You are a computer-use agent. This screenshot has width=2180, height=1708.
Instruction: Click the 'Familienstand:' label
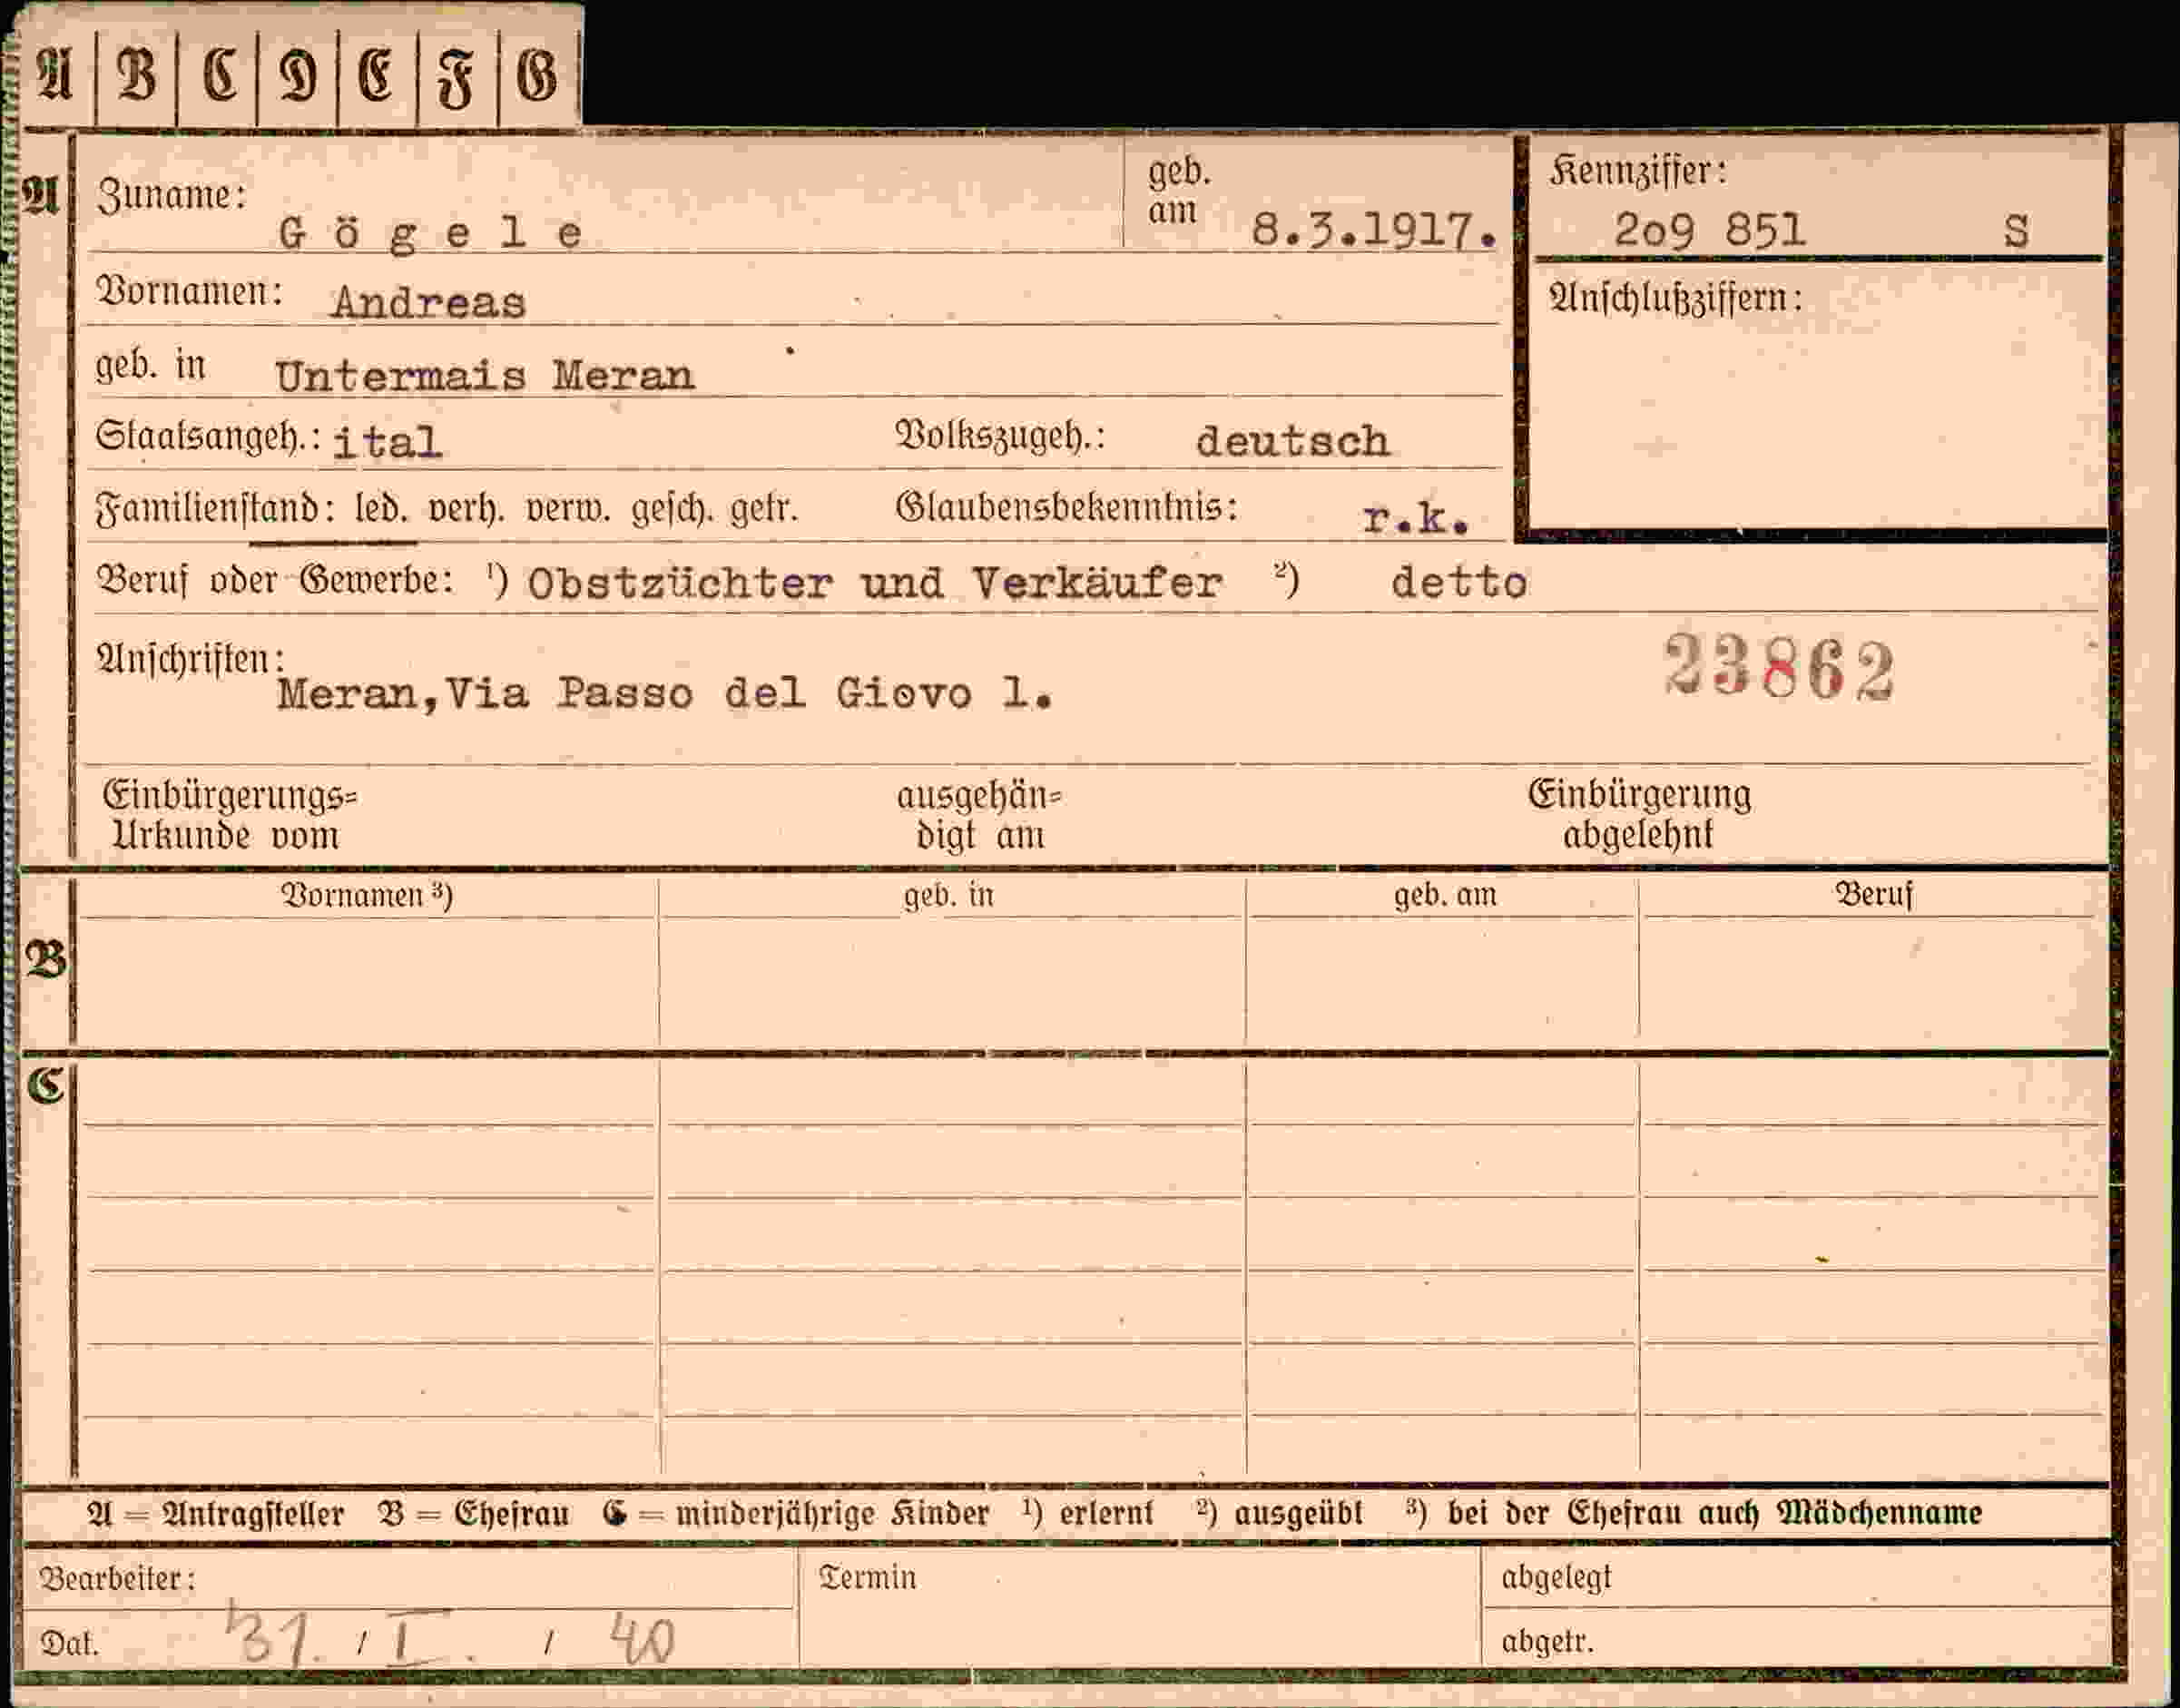coord(216,510)
